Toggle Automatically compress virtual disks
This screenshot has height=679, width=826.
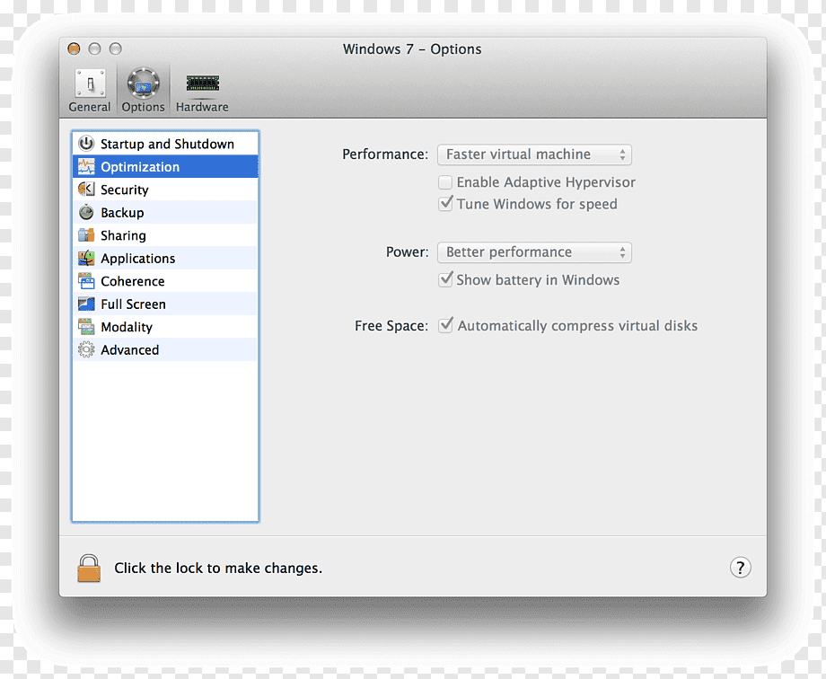point(445,325)
